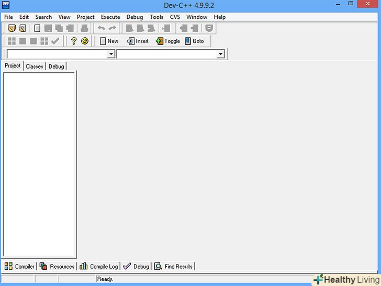The height and width of the screenshot is (286, 381).
Task: Open the bottom Debug output tab
Action: click(x=136, y=266)
